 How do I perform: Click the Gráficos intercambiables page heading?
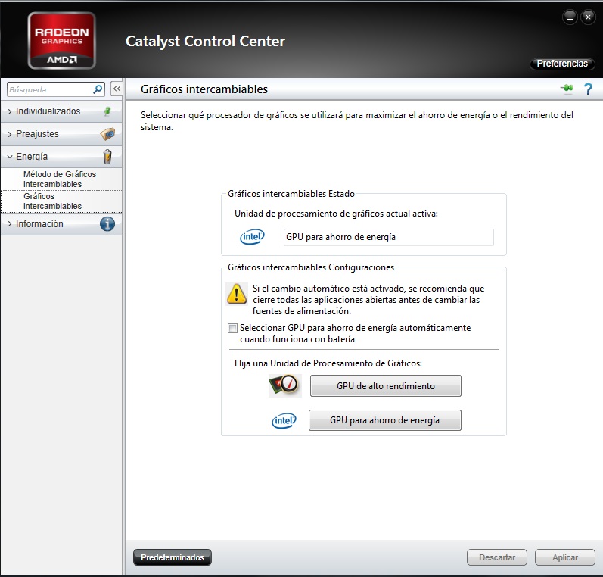point(204,89)
